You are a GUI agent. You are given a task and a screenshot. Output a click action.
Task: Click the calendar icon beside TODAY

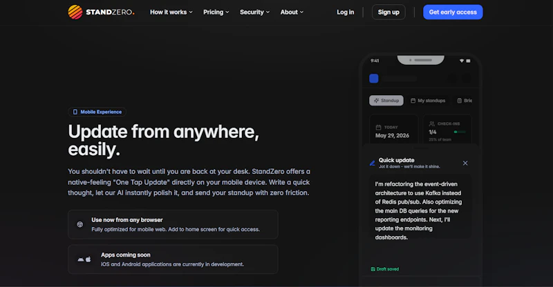378,127
